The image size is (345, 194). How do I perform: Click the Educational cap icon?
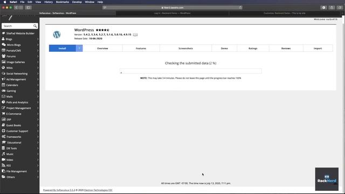click(4, 142)
